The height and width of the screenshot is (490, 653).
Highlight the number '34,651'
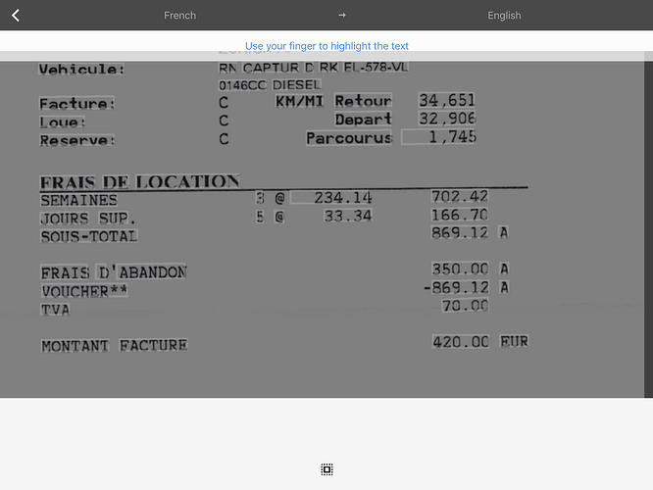pyautogui.click(x=447, y=100)
